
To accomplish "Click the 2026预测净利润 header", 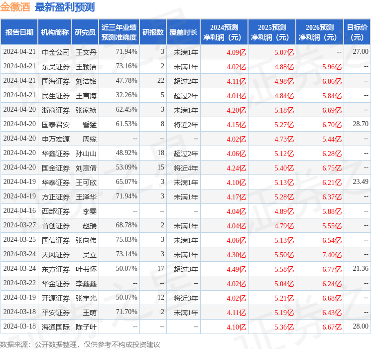I will point(320,32).
